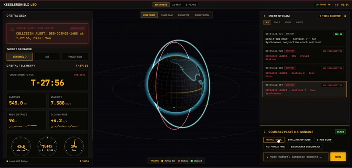Click the +4.2 m/s closing rate card
The image size is (352, 168).
pyautogui.click(x=69, y=120)
